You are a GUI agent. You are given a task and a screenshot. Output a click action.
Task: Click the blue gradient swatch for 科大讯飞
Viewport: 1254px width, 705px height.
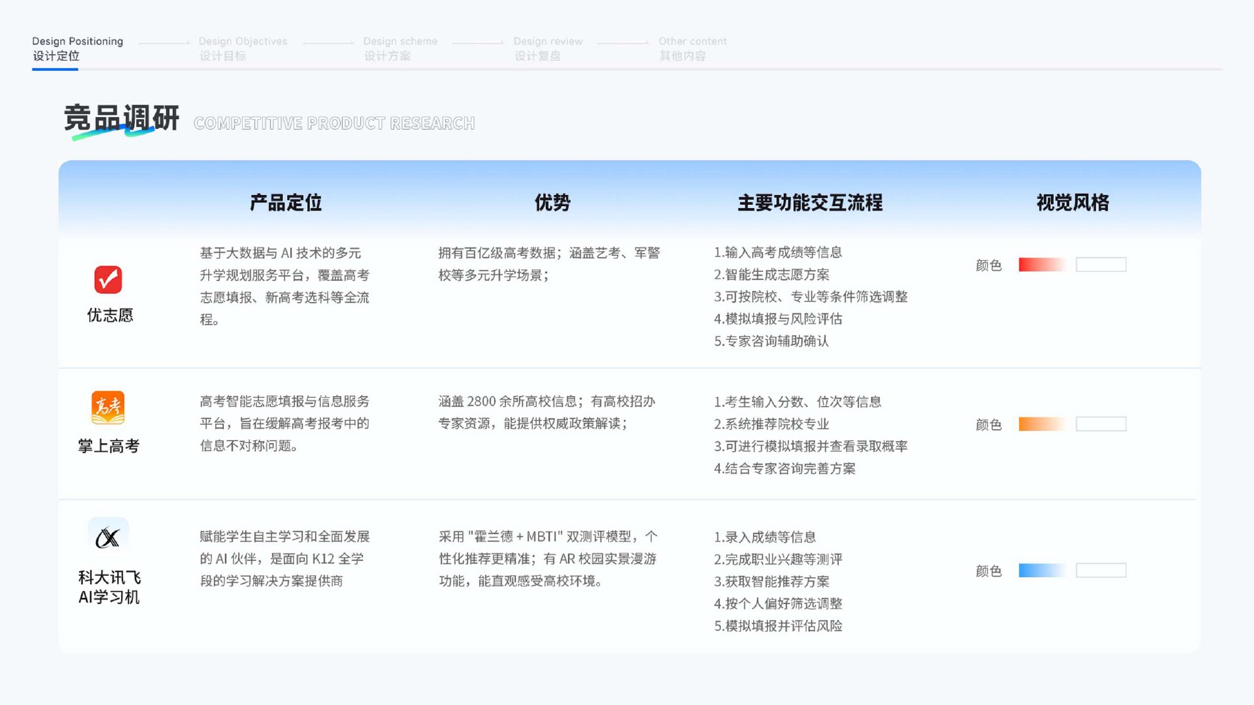pyautogui.click(x=1042, y=570)
